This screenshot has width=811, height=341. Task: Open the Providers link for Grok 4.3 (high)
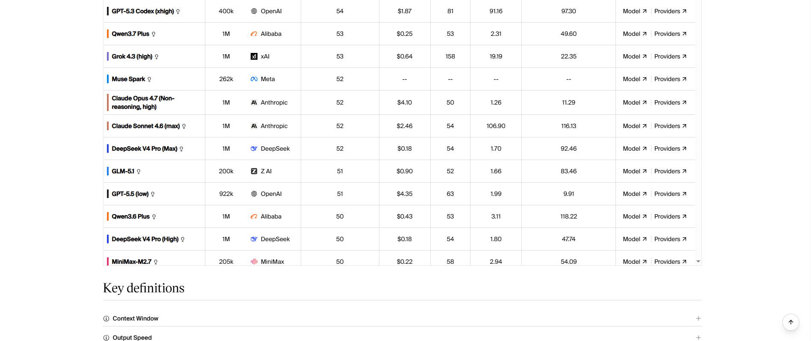[670, 56]
